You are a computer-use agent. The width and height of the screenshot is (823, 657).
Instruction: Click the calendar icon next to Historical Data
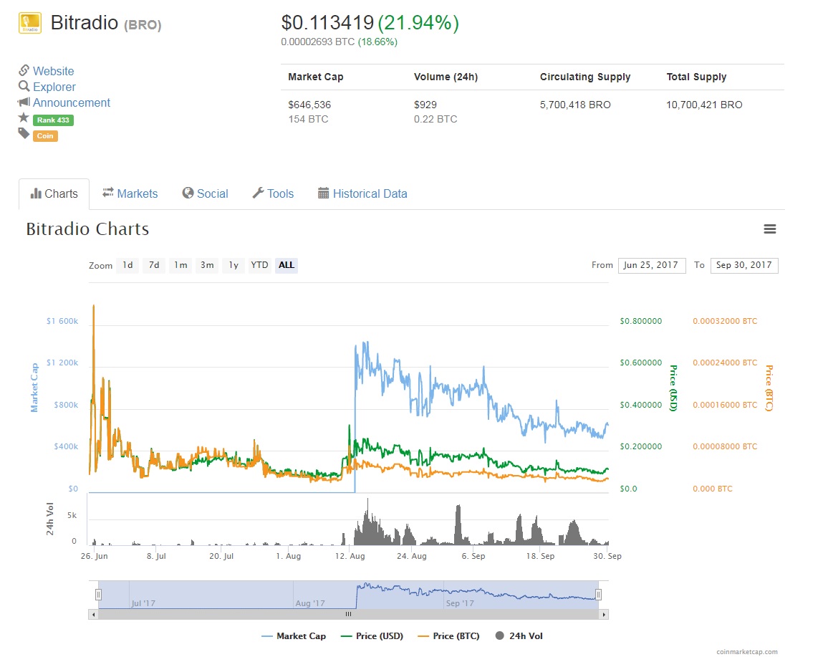[x=323, y=193]
